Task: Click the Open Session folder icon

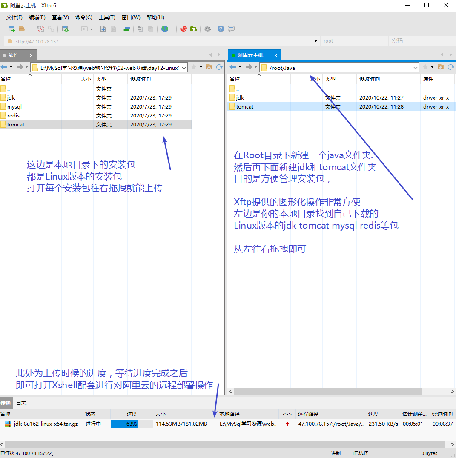Action: [x=22, y=29]
